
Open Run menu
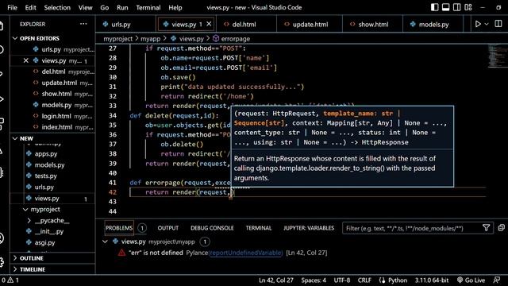click(122, 7)
